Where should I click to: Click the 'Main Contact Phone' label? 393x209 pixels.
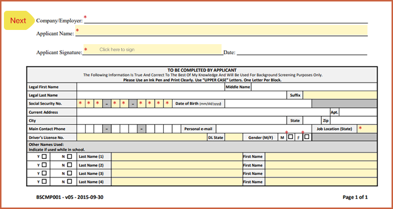tap(47, 129)
